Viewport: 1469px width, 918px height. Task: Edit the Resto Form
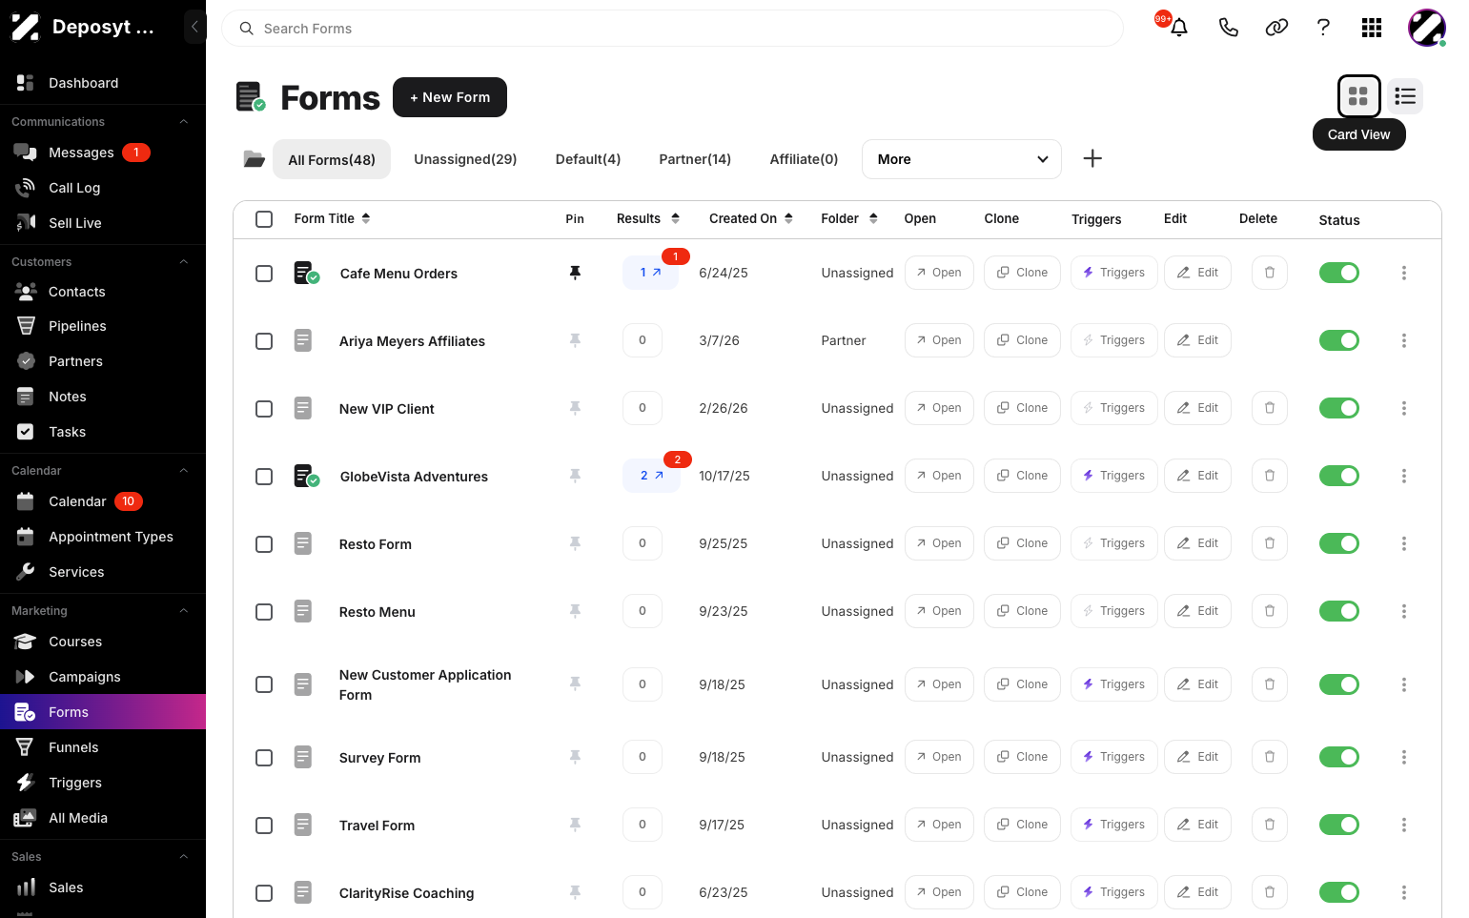(1197, 543)
